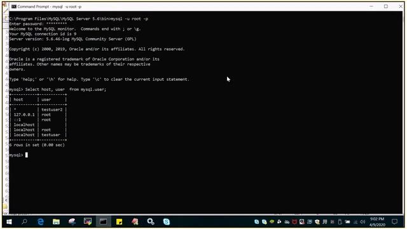Maximize the Command Prompt window

[386, 6]
